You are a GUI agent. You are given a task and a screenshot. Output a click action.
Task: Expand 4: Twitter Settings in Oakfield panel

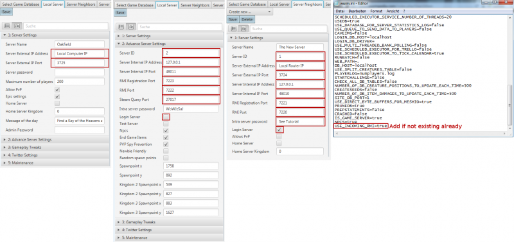(55, 155)
